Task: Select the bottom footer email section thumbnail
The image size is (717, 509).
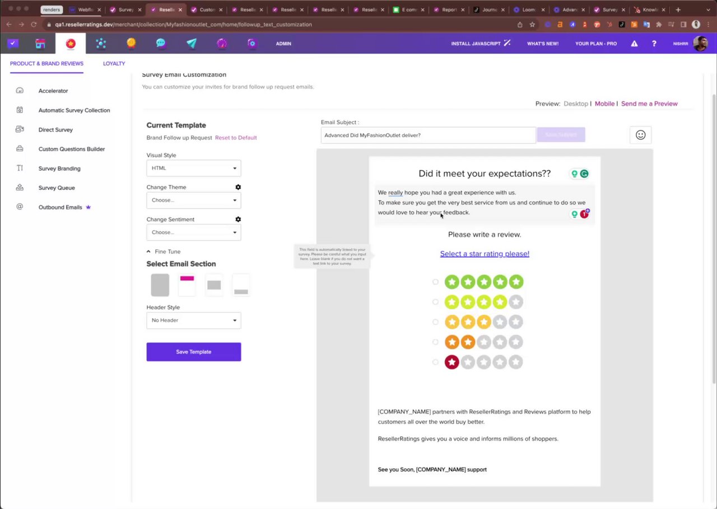Action: pos(241,285)
